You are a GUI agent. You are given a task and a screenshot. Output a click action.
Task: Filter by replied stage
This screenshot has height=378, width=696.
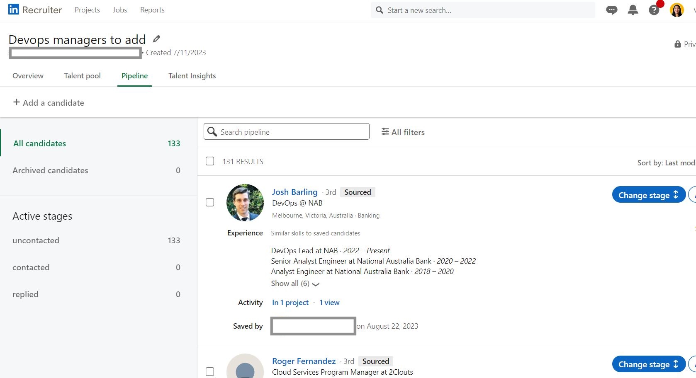click(98, 294)
